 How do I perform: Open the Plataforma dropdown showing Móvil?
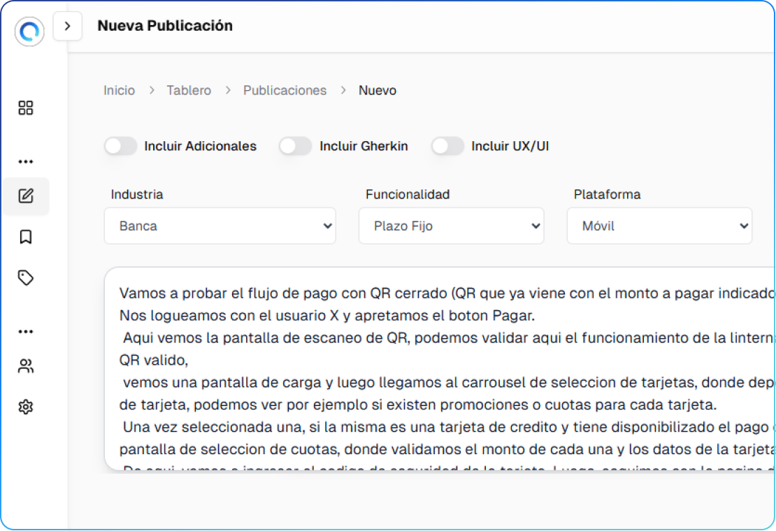tap(659, 226)
